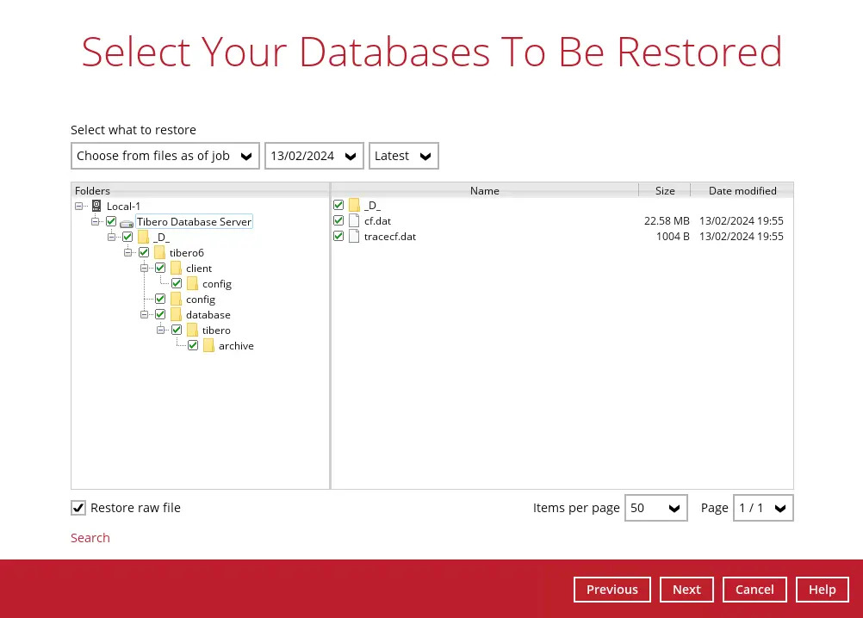This screenshot has width=863, height=618.
Task: Click the tracecf.dat file icon
Action: click(x=354, y=236)
